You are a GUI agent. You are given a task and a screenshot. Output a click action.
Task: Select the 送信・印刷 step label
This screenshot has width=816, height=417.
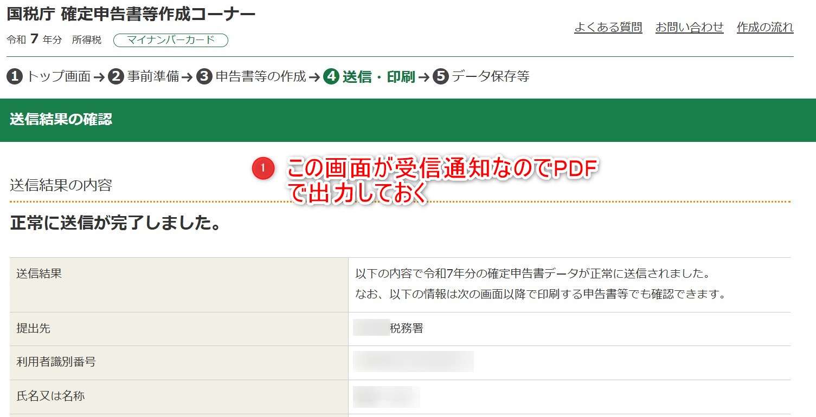378,77
